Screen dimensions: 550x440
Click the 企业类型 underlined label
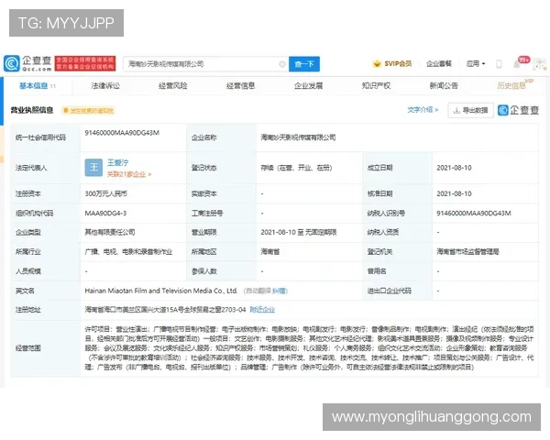coord(28,232)
